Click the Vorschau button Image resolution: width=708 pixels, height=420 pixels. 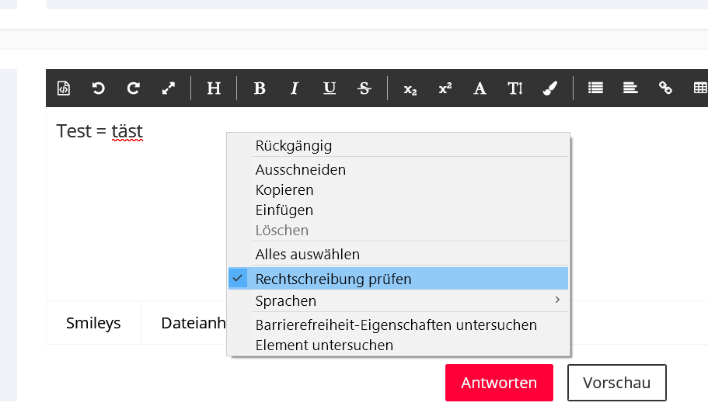[616, 383]
